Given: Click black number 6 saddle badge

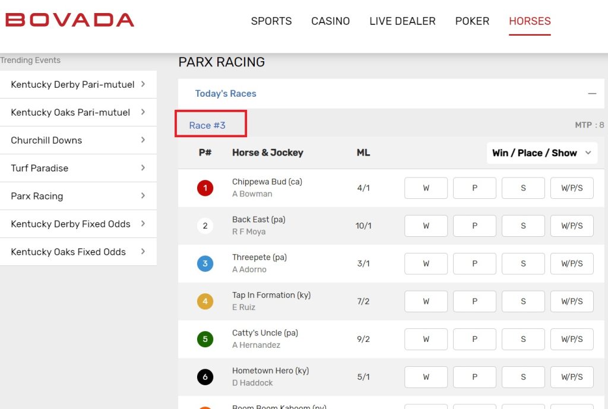Looking at the screenshot, I should pyautogui.click(x=205, y=377).
